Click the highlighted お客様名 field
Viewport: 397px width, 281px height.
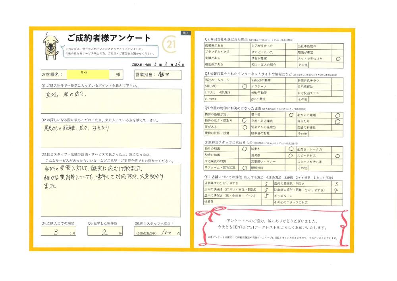[x=88, y=74]
